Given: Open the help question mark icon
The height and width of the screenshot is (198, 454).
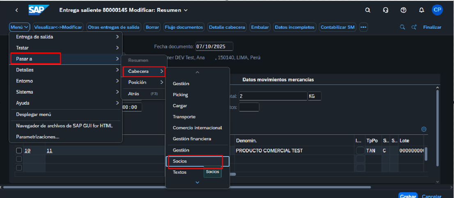Looking at the screenshot, I should pyautogui.click(x=404, y=10).
